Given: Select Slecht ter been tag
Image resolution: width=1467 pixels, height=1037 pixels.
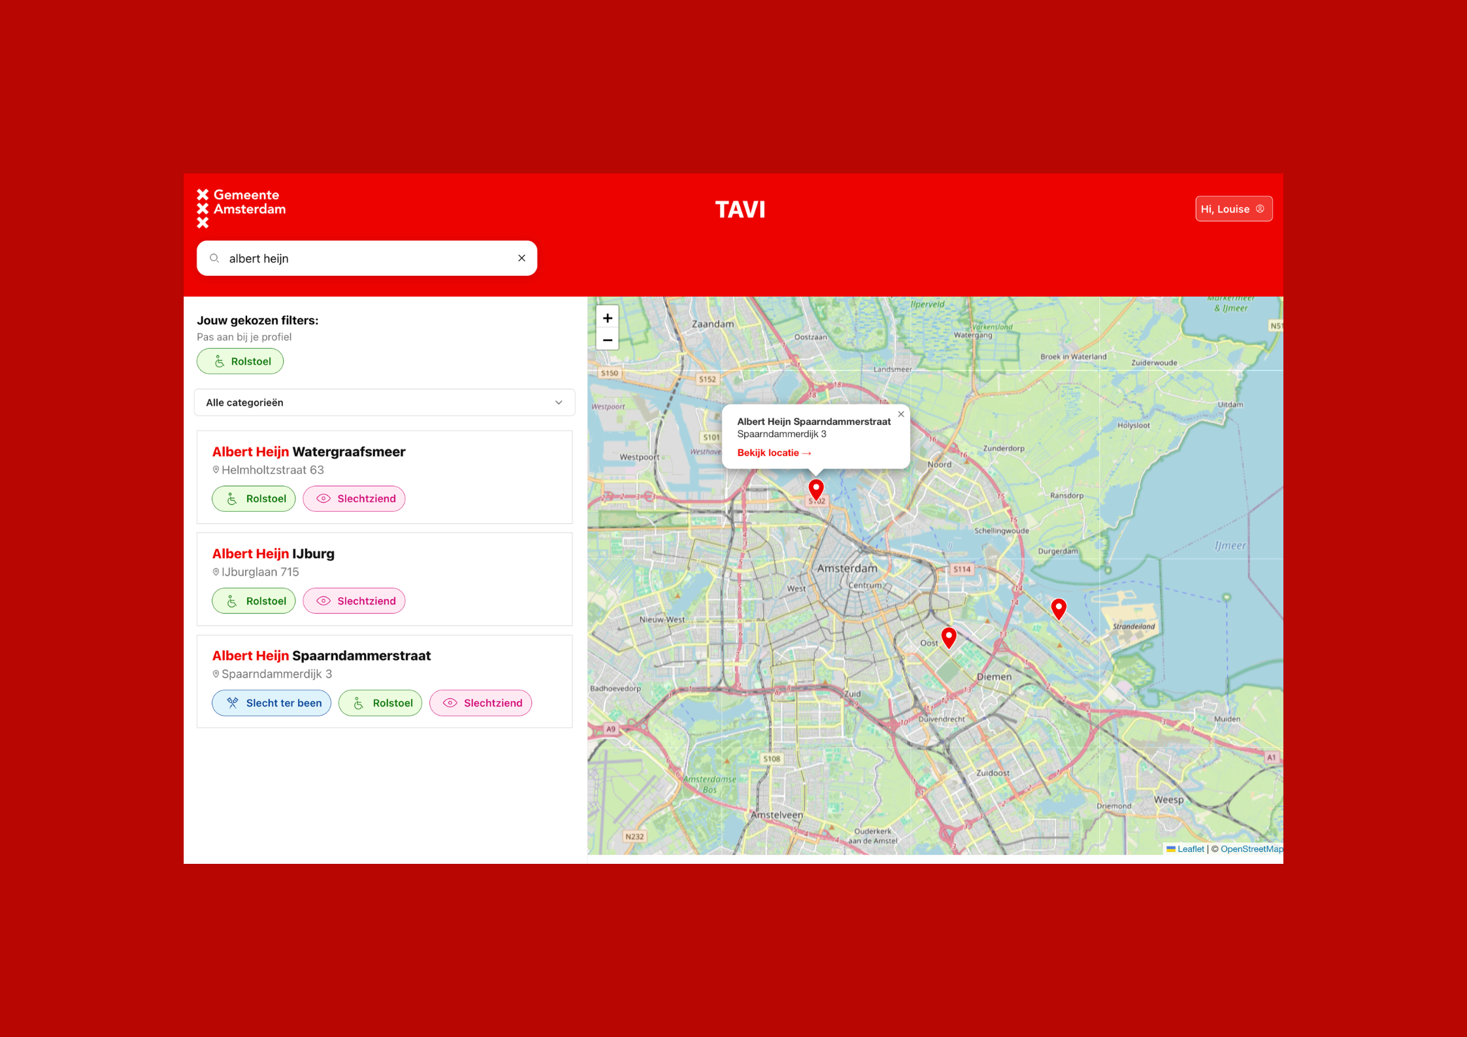Looking at the screenshot, I should [271, 703].
